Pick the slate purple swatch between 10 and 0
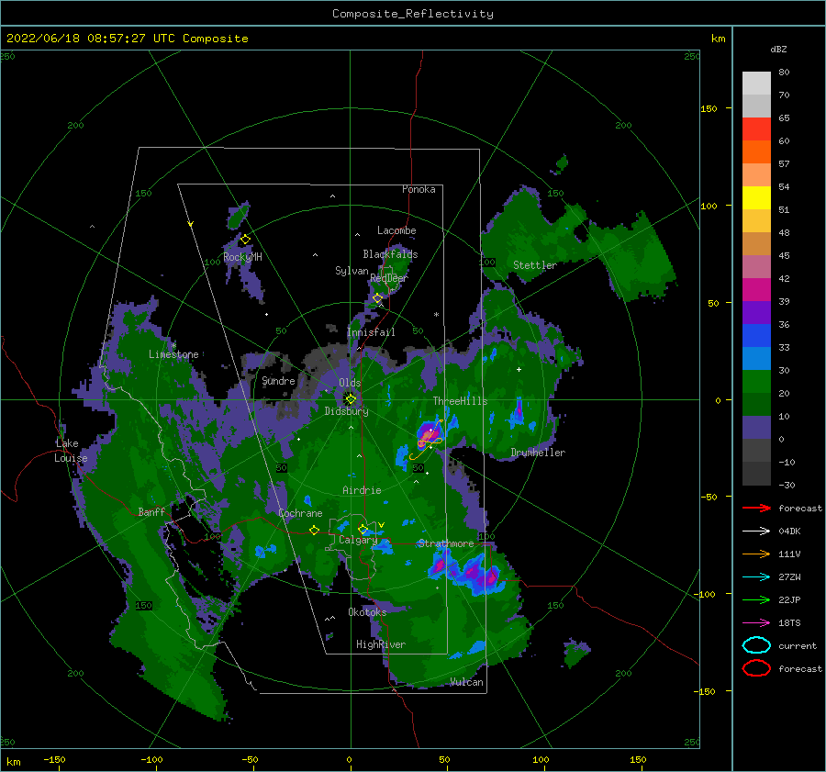Viewport: 826px width, 772px height. pyautogui.click(x=756, y=428)
